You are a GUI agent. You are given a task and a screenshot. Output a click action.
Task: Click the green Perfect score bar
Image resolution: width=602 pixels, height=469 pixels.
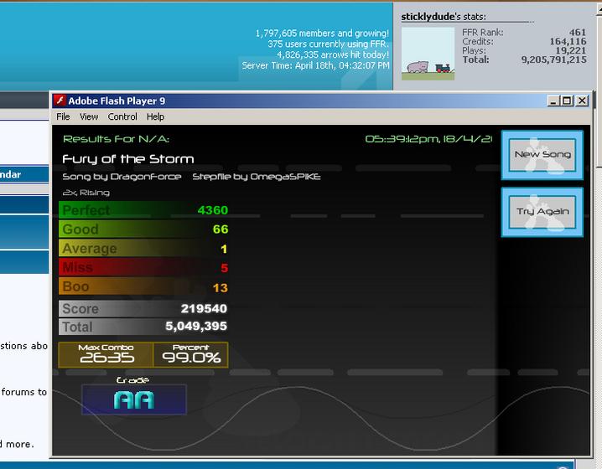pyautogui.click(x=143, y=210)
